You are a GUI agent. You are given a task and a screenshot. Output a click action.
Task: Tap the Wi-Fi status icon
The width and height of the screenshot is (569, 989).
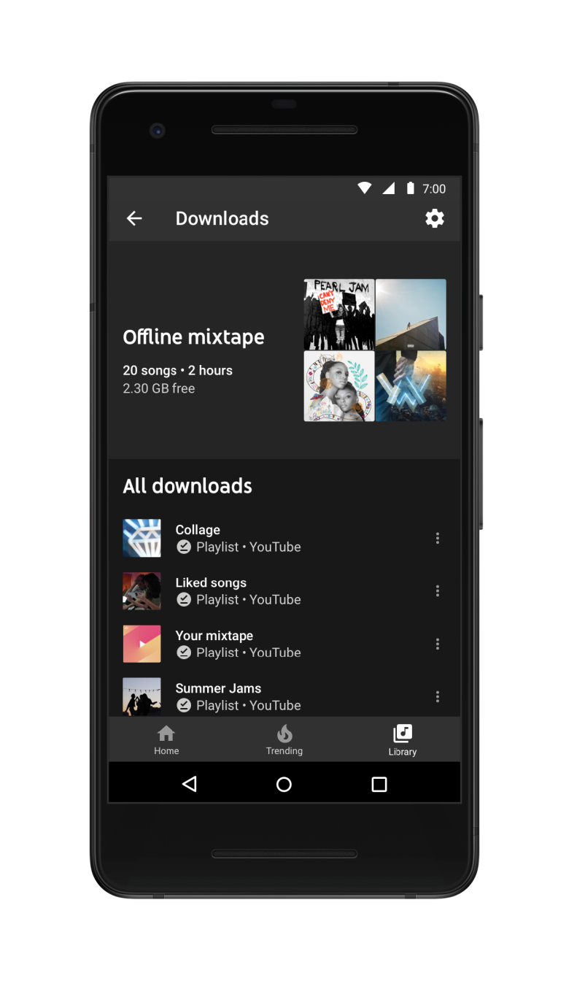[365, 188]
